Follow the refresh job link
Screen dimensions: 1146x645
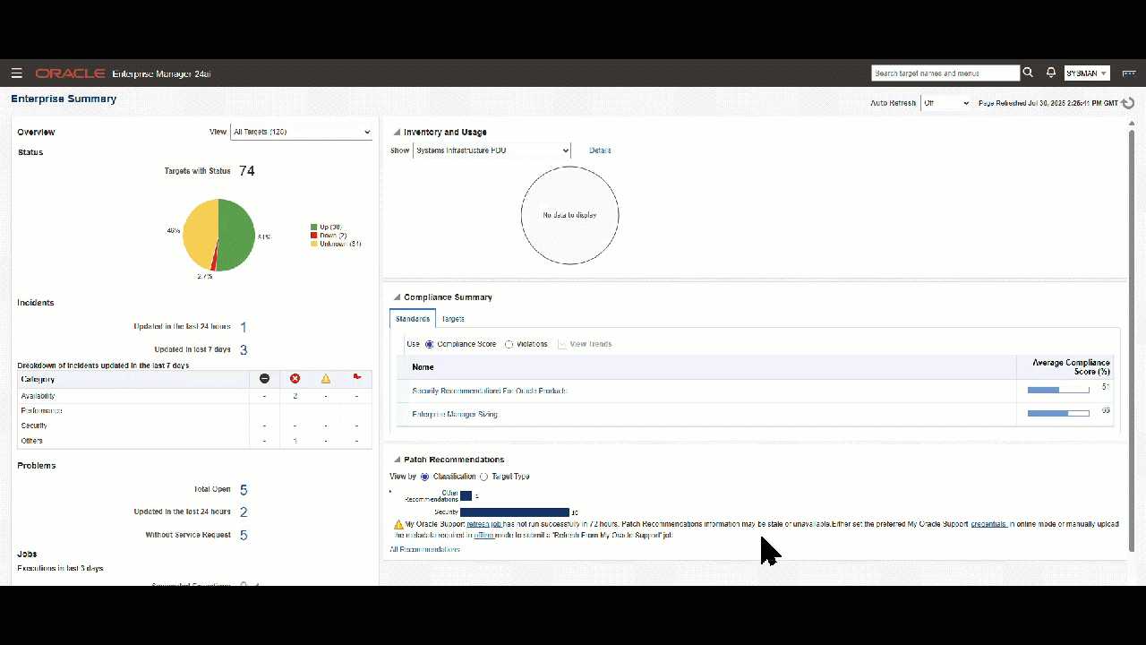(483, 524)
